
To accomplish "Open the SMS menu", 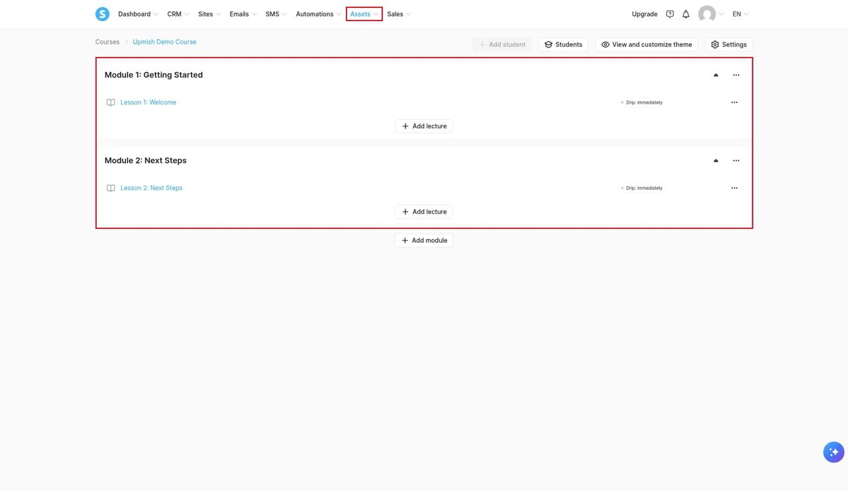I will 276,14.
